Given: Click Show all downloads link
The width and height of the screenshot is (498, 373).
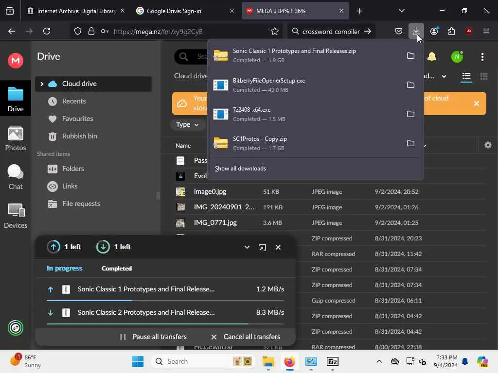Looking at the screenshot, I should pyautogui.click(x=240, y=169).
